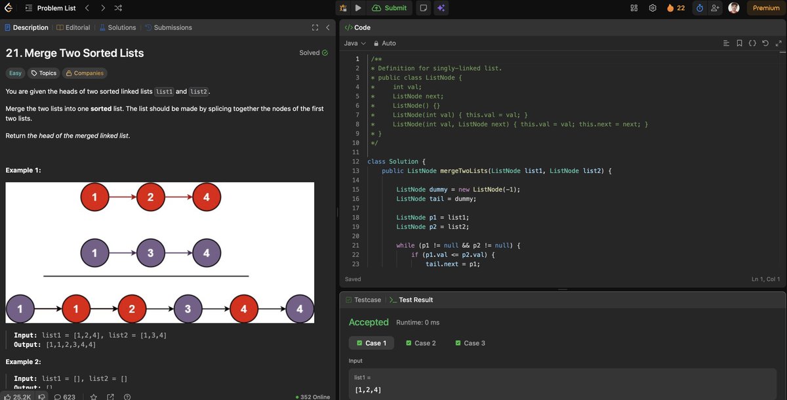Start the timer stopwatch icon
This screenshot has height=400, width=787.
[x=700, y=8]
